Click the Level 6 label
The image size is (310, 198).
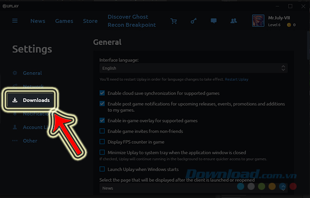274,25
